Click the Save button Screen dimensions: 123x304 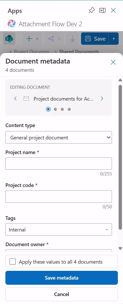click(95, 39)
